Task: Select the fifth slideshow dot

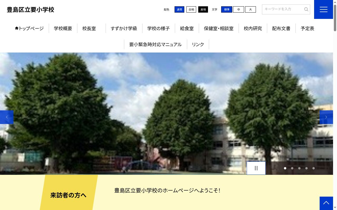Action: pyautogui.click(x=314, y=168)
